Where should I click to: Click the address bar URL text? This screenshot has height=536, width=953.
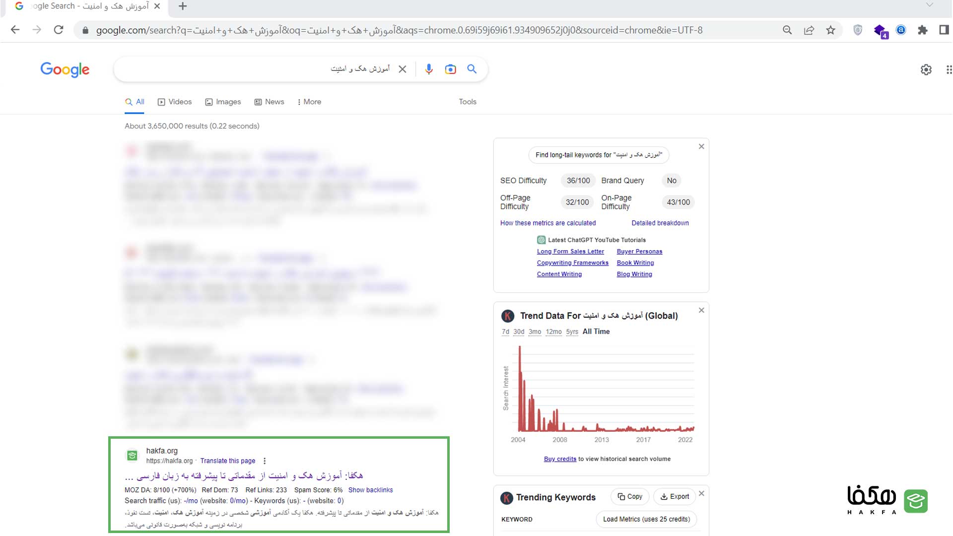pos(399,30)
